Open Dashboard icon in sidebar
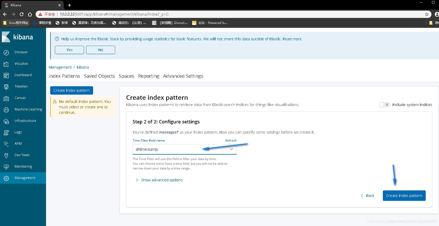Screen dimensions: 439x226 coord(6,75)
